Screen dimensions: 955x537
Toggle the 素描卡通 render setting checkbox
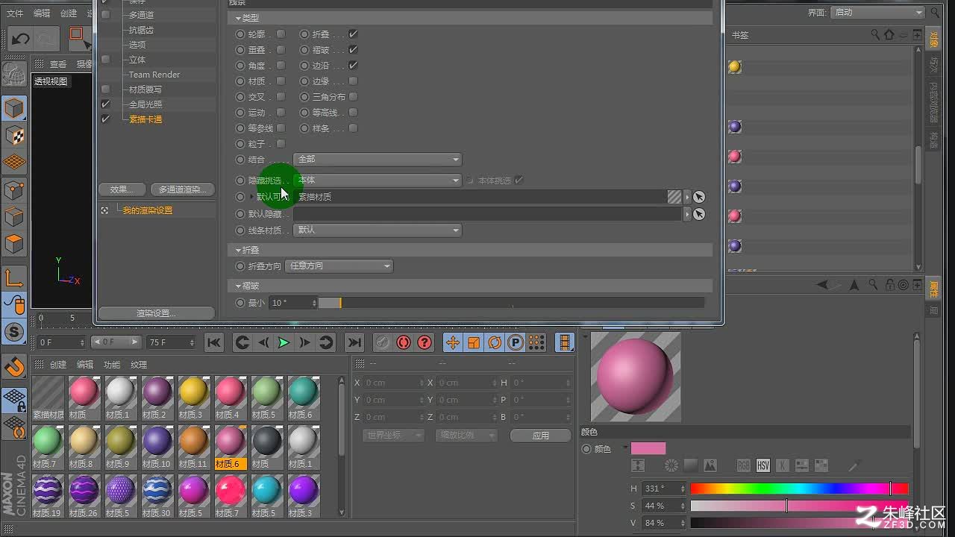click(x=105, y=119)
